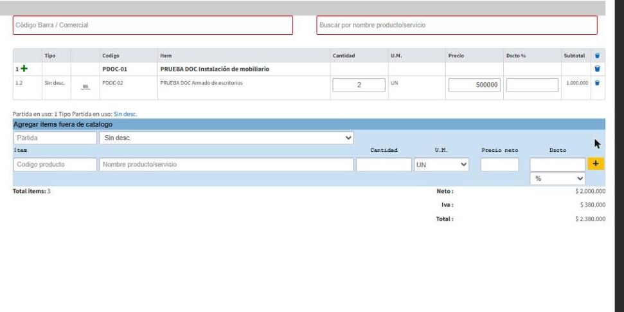Edit the price field showing 500000
This screenshot has height=312, width=624.
(474, 85)
